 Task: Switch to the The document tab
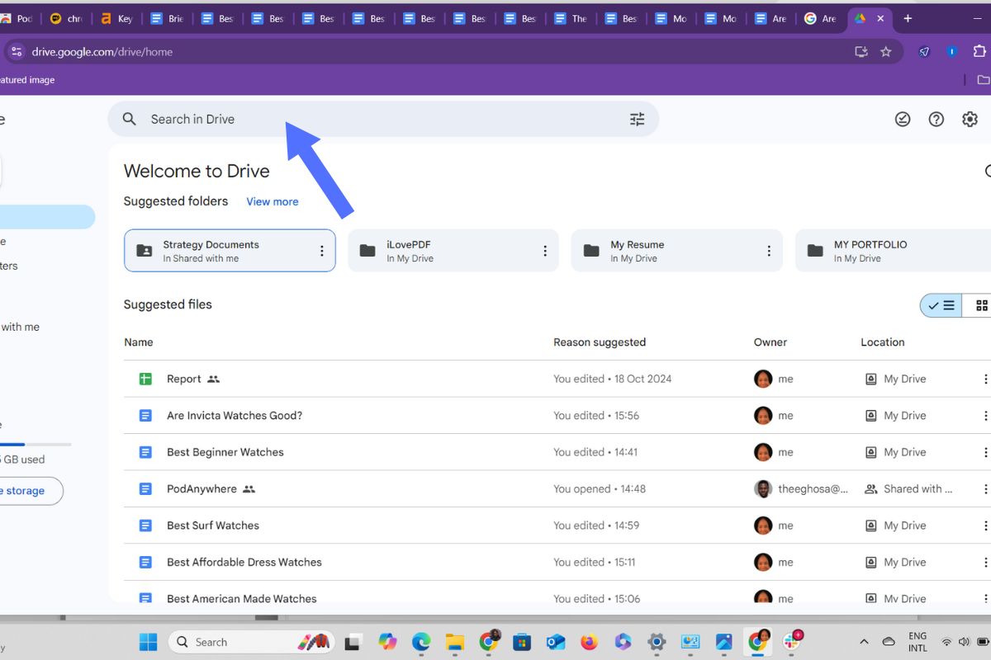[571, 18]
